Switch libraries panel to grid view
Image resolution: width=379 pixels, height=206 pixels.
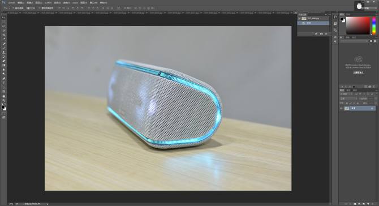pyautogui.click(x=371, y=41)
